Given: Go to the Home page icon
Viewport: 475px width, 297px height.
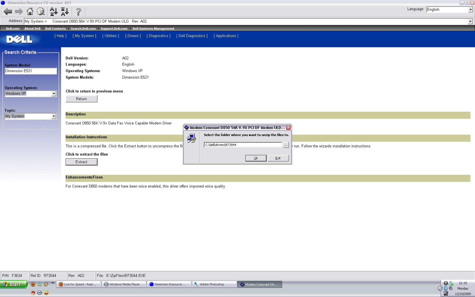Looking at the screenshot, I should pos(30,12).
